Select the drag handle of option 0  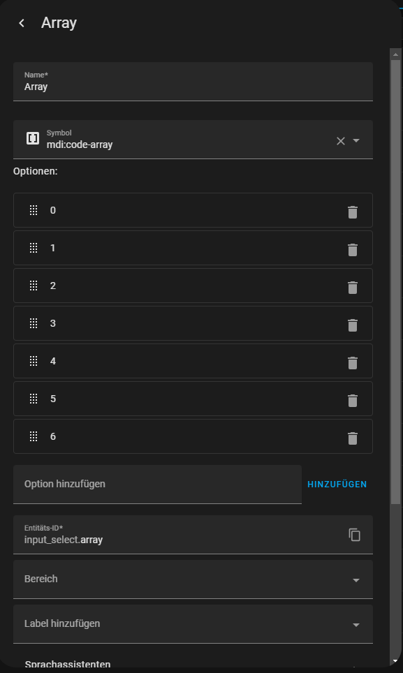(x=34, y=211)
